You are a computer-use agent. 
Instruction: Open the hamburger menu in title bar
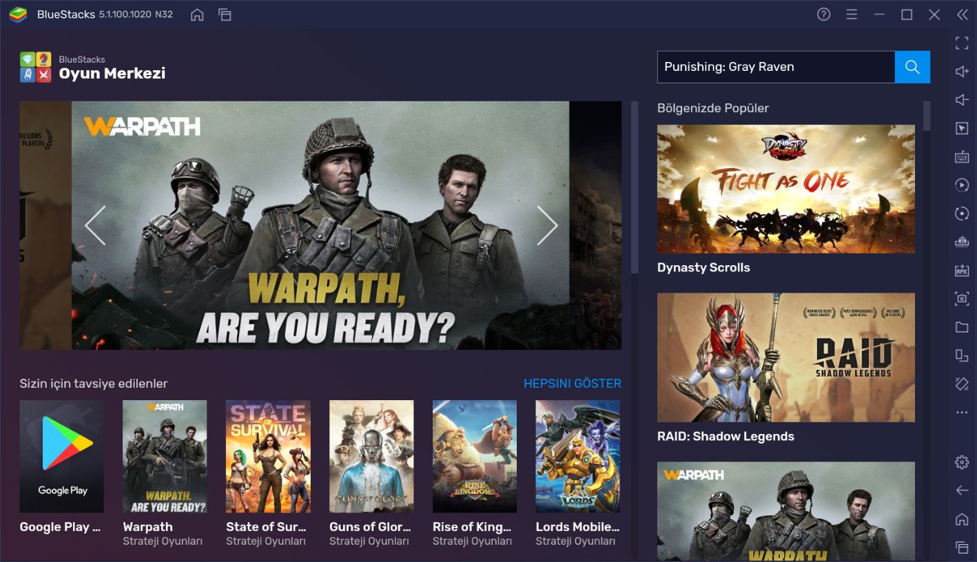tap(852, 14)
